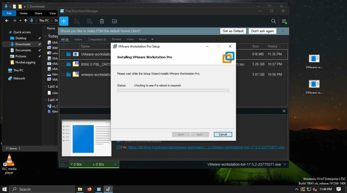Image resolution: width=347 pixels, height=193 pixels.
Task: Click Cancel in VMware Setup dialog
Action: (x=223, y=134)
